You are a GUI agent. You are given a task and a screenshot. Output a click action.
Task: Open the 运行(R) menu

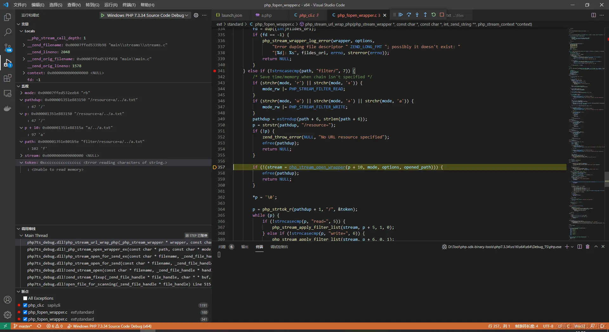click(x=111, y=5)
